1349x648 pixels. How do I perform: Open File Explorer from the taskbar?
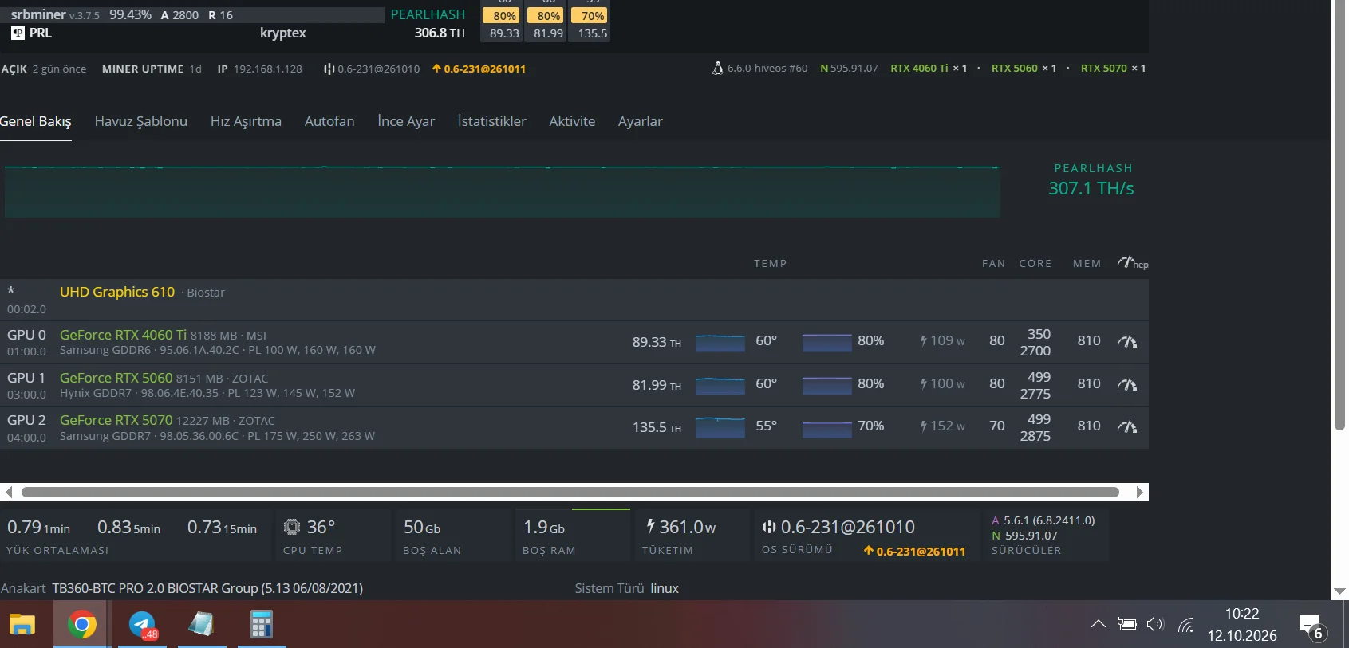click(x=22, y=624)
